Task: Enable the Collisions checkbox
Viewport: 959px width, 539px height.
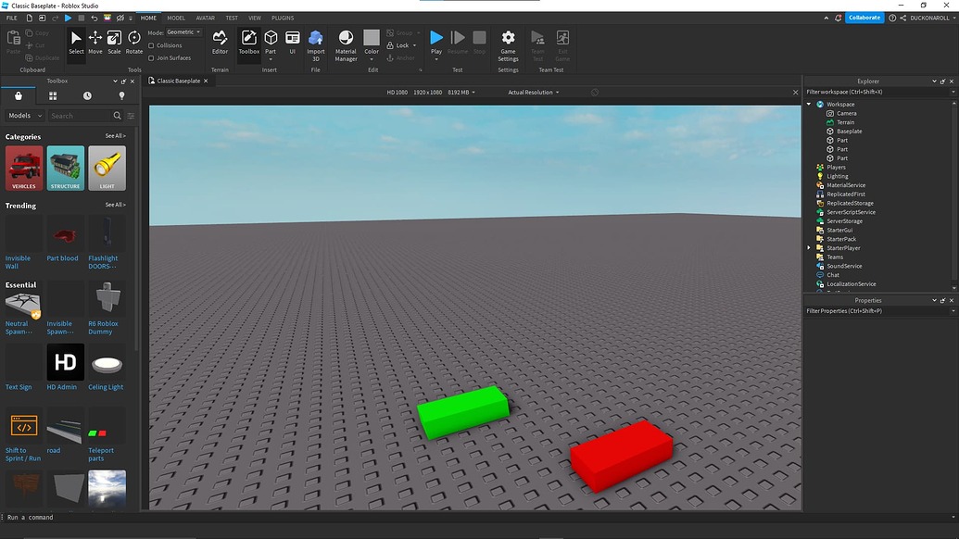Action: point(153,44)
